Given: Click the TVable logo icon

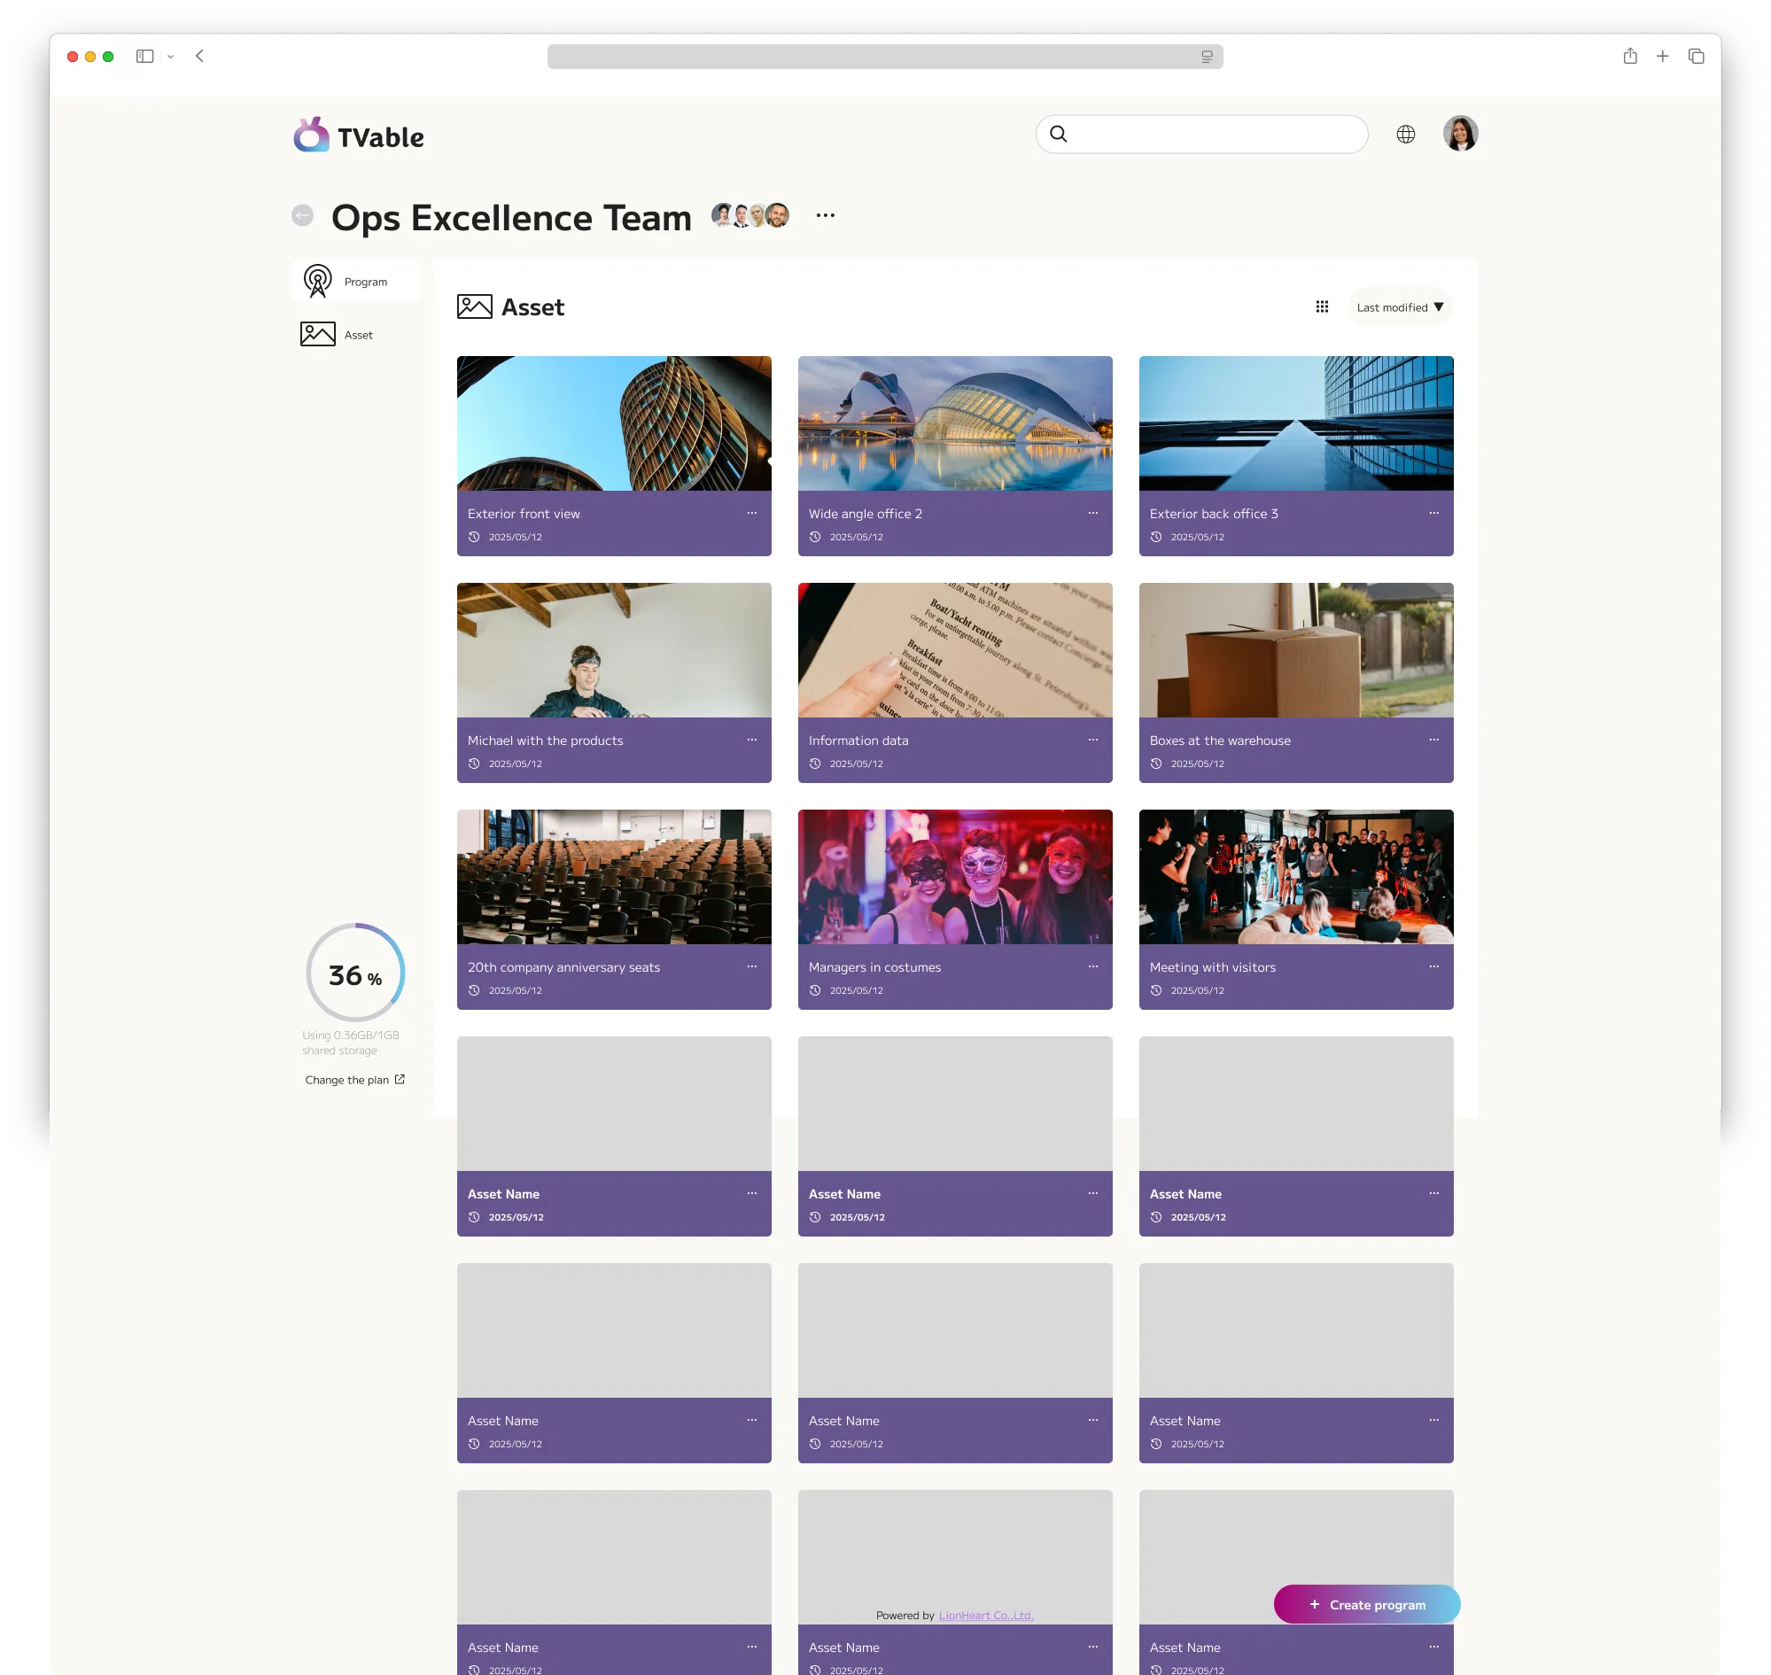Looking at the screenshot, I should pos(311,135).
